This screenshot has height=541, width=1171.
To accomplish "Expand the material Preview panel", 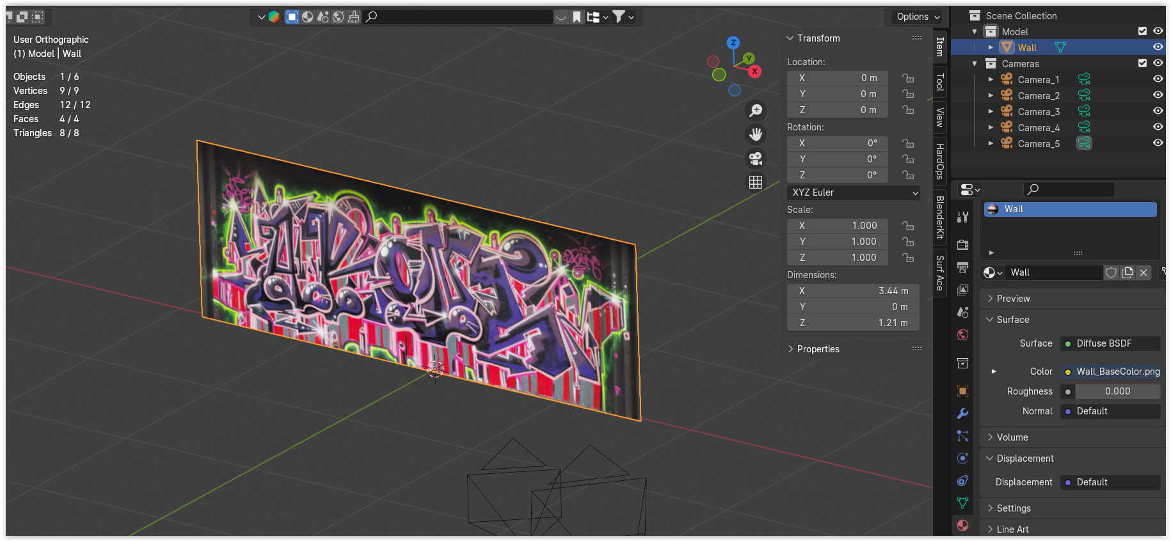I will [991, 299].
